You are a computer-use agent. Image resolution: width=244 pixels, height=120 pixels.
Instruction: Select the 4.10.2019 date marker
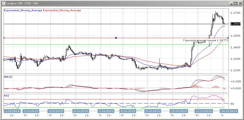point(80,111)
